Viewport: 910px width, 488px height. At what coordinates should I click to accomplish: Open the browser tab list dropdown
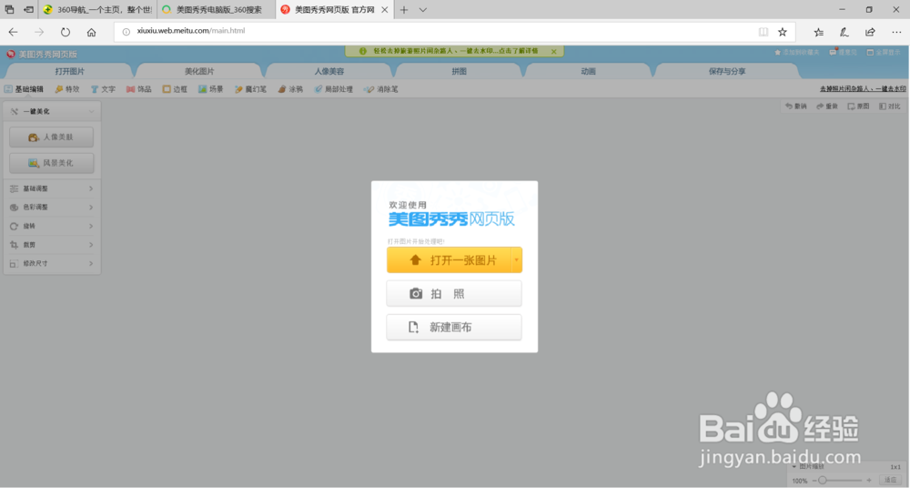[x=423, y=10]
